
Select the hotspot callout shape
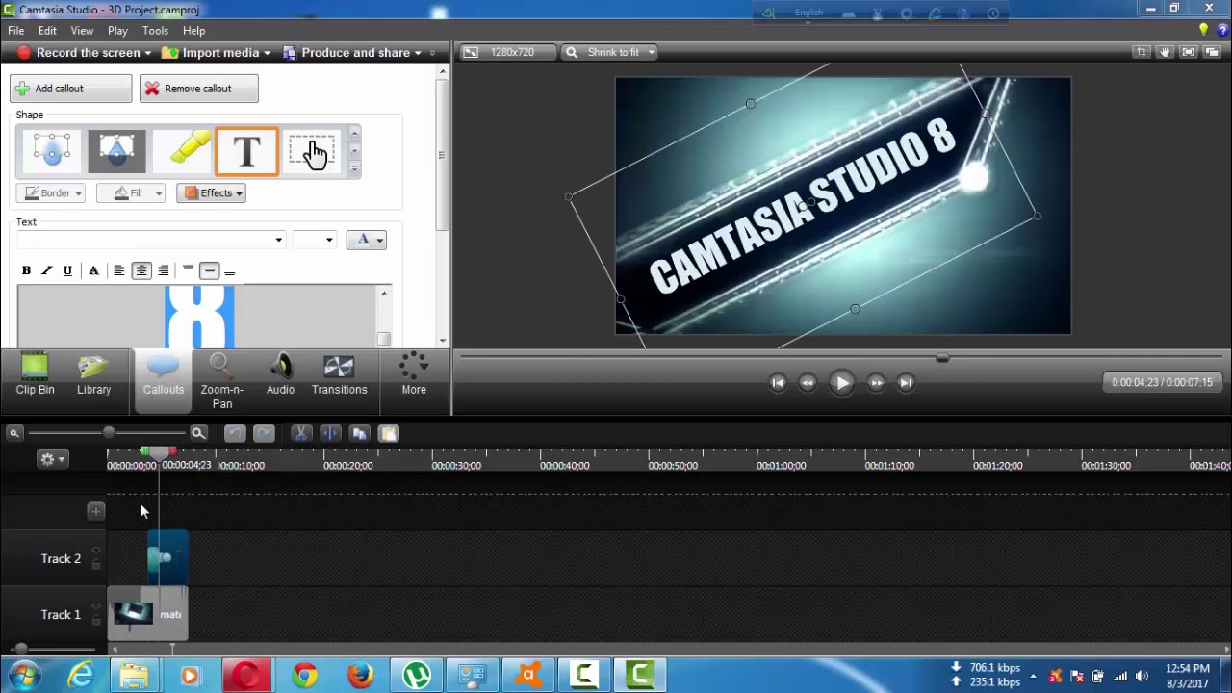[x=313, y=152]
